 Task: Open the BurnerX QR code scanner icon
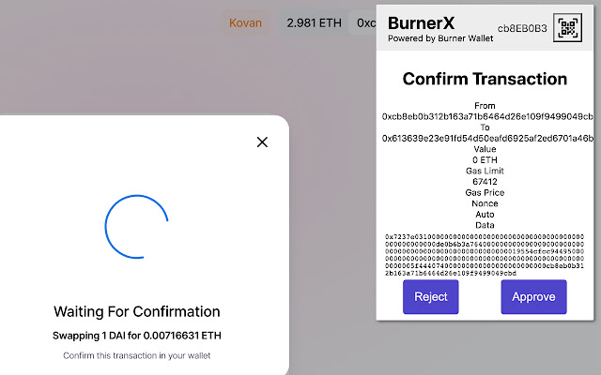point(567,27)
